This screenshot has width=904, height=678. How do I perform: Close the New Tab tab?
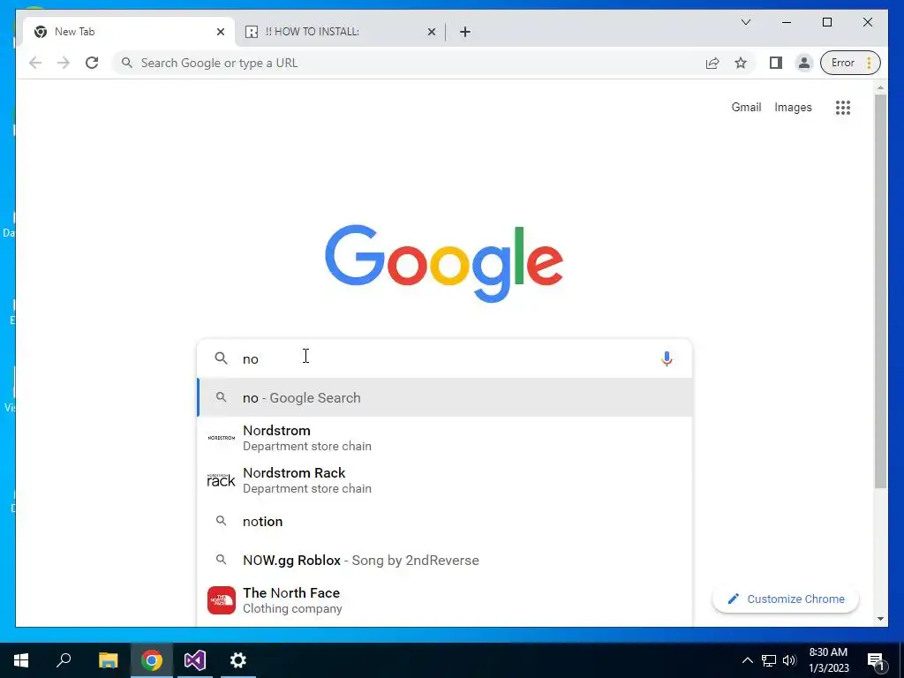(220, 32)
